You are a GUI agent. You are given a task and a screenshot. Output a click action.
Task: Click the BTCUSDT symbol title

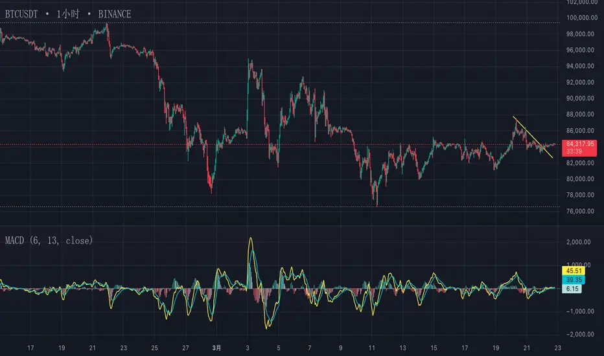(x=21, y=14)
